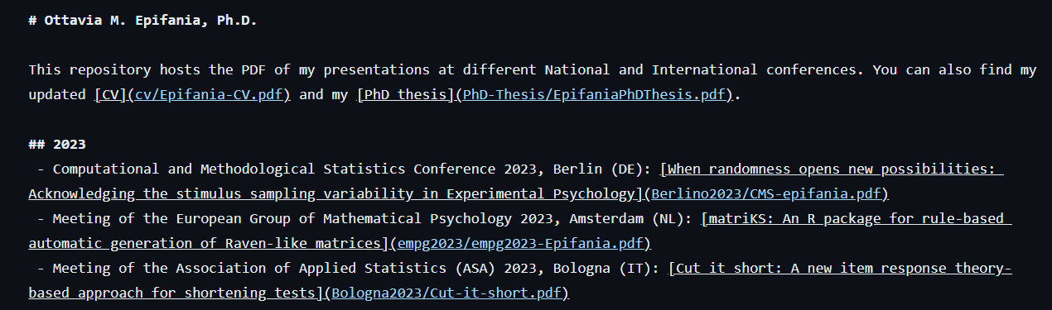Viewport: 1052px width, 310px height.
Task: Click the Berlino2023/CMS-epifania.pdf path
Action: 766,194
